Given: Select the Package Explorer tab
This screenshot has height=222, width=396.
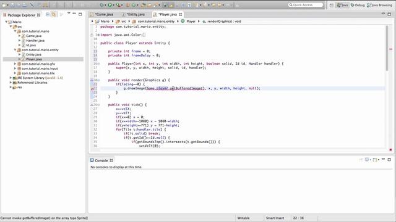Looking at the screenshot, I should tap(21, 15).
